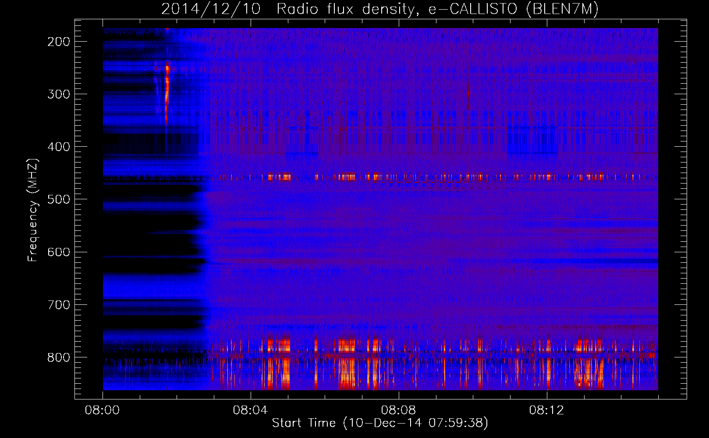Select the "Frequency (MHZ)" axis label
Image resolution: width=709 pixels, height=438 pixels.
point(33,210)
